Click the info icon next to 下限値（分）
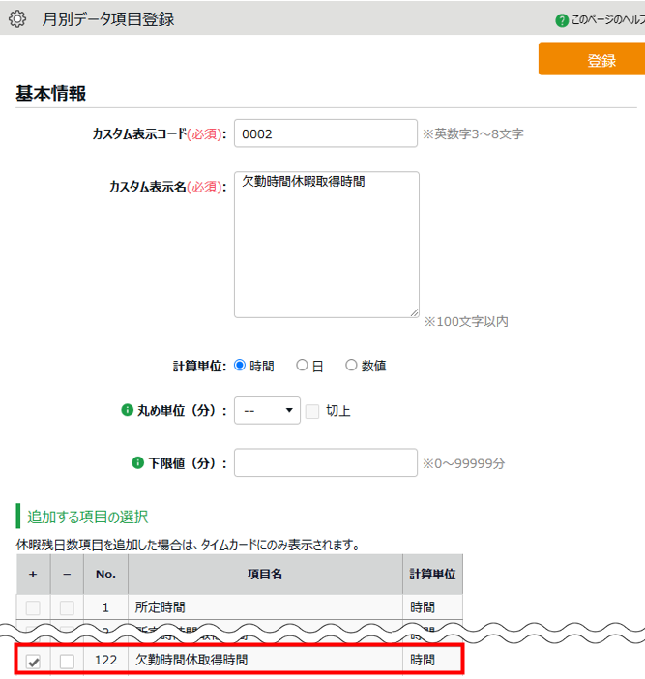Screen dimensions: 645x679 [x=138, y=462]
